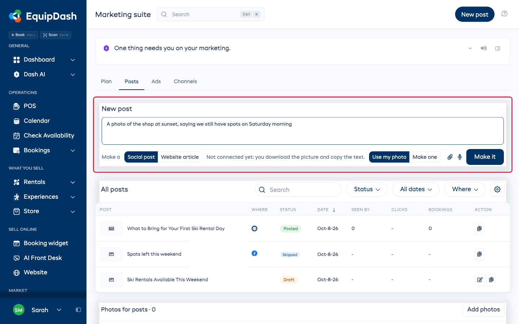The width and height of the screenshot is (519, 324).
Task: Edit the 'Ski Rentals Available' draft post
Action: (480, 280)
